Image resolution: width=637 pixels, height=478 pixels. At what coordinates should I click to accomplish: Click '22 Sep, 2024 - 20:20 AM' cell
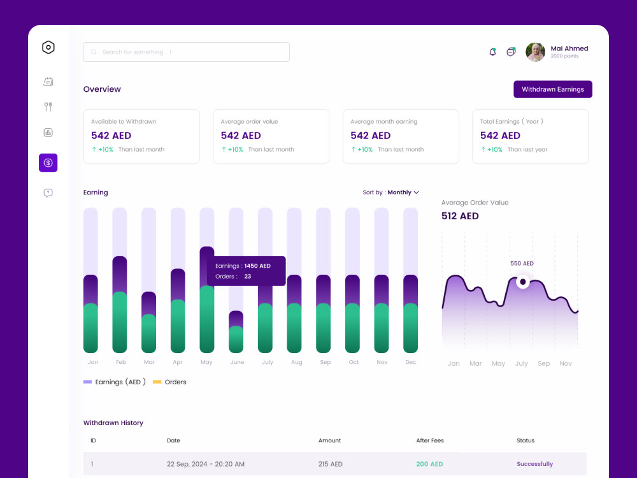point(206,464)
